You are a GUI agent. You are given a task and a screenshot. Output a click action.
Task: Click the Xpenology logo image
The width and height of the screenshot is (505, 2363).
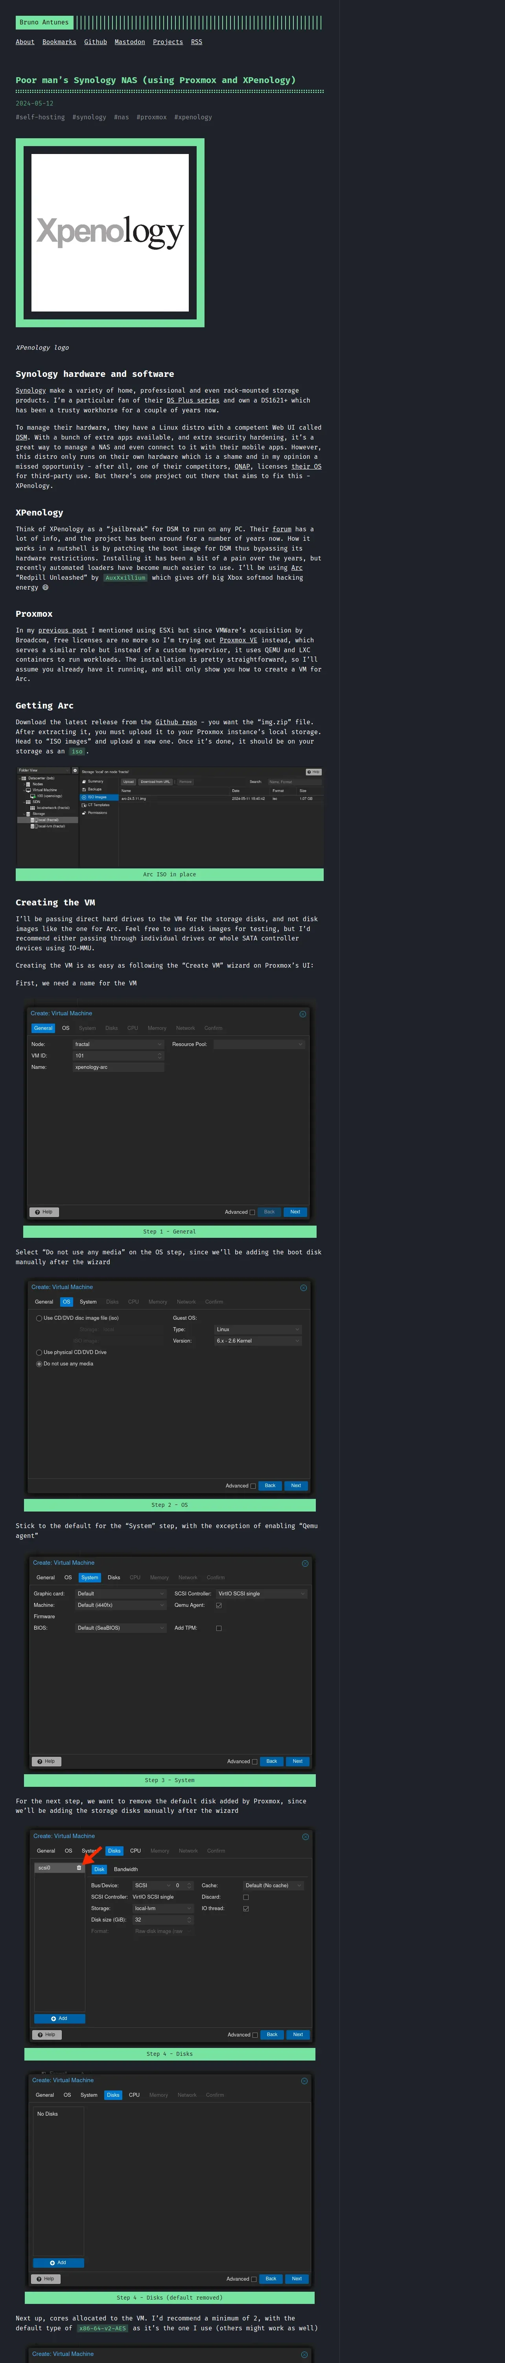pos(110,233)
